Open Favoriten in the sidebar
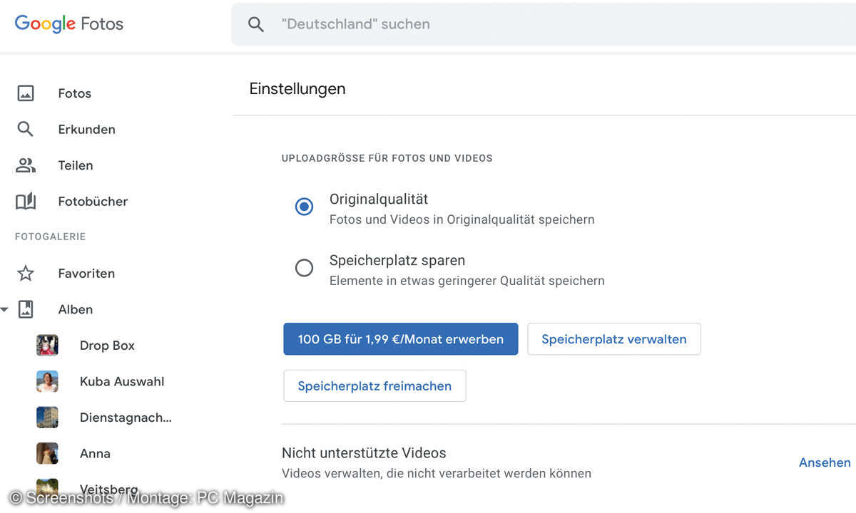Viewport: 856px width, 513px height. (86, 274)
